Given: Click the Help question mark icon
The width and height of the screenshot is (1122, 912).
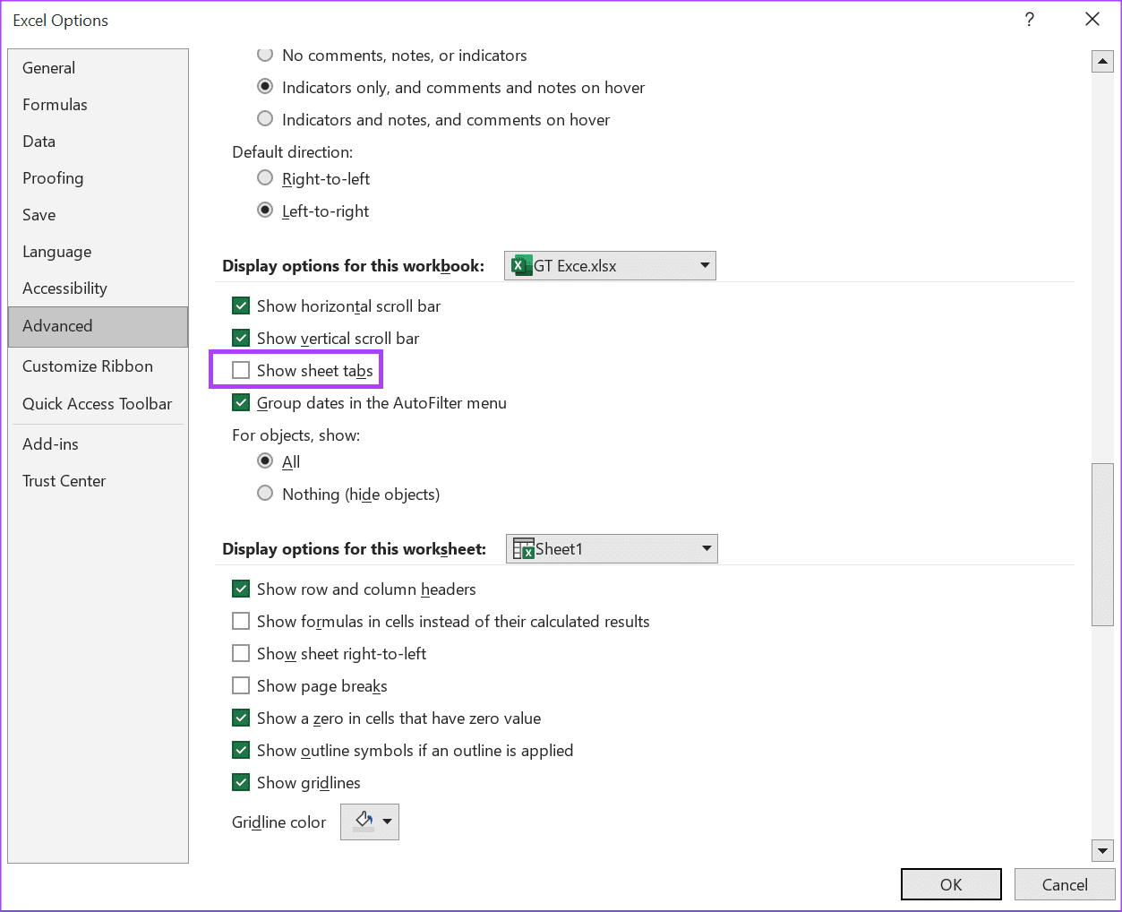Looking at the screenshot, I should (x=1030, y=20).
